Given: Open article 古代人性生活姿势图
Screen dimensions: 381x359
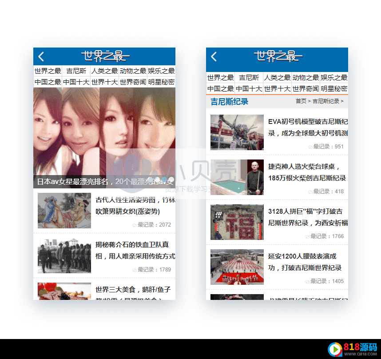Looking at the screenshot, I should pos(135,206).
